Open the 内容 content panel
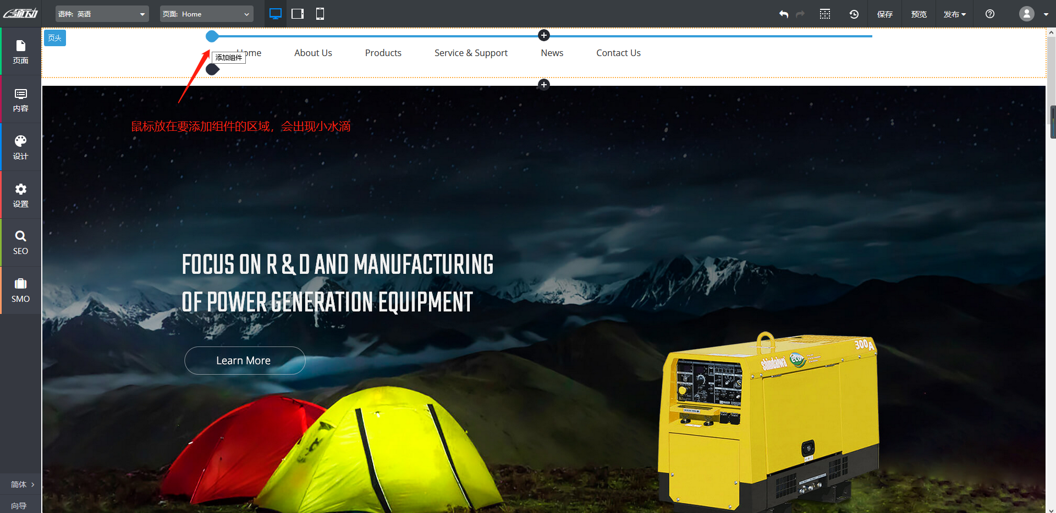 coord(21,100)
